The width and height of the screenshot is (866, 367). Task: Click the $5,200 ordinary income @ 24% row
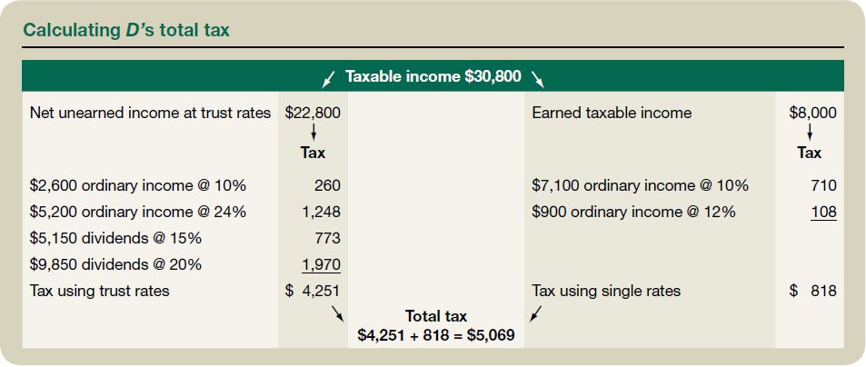click(x=137, y=213)
